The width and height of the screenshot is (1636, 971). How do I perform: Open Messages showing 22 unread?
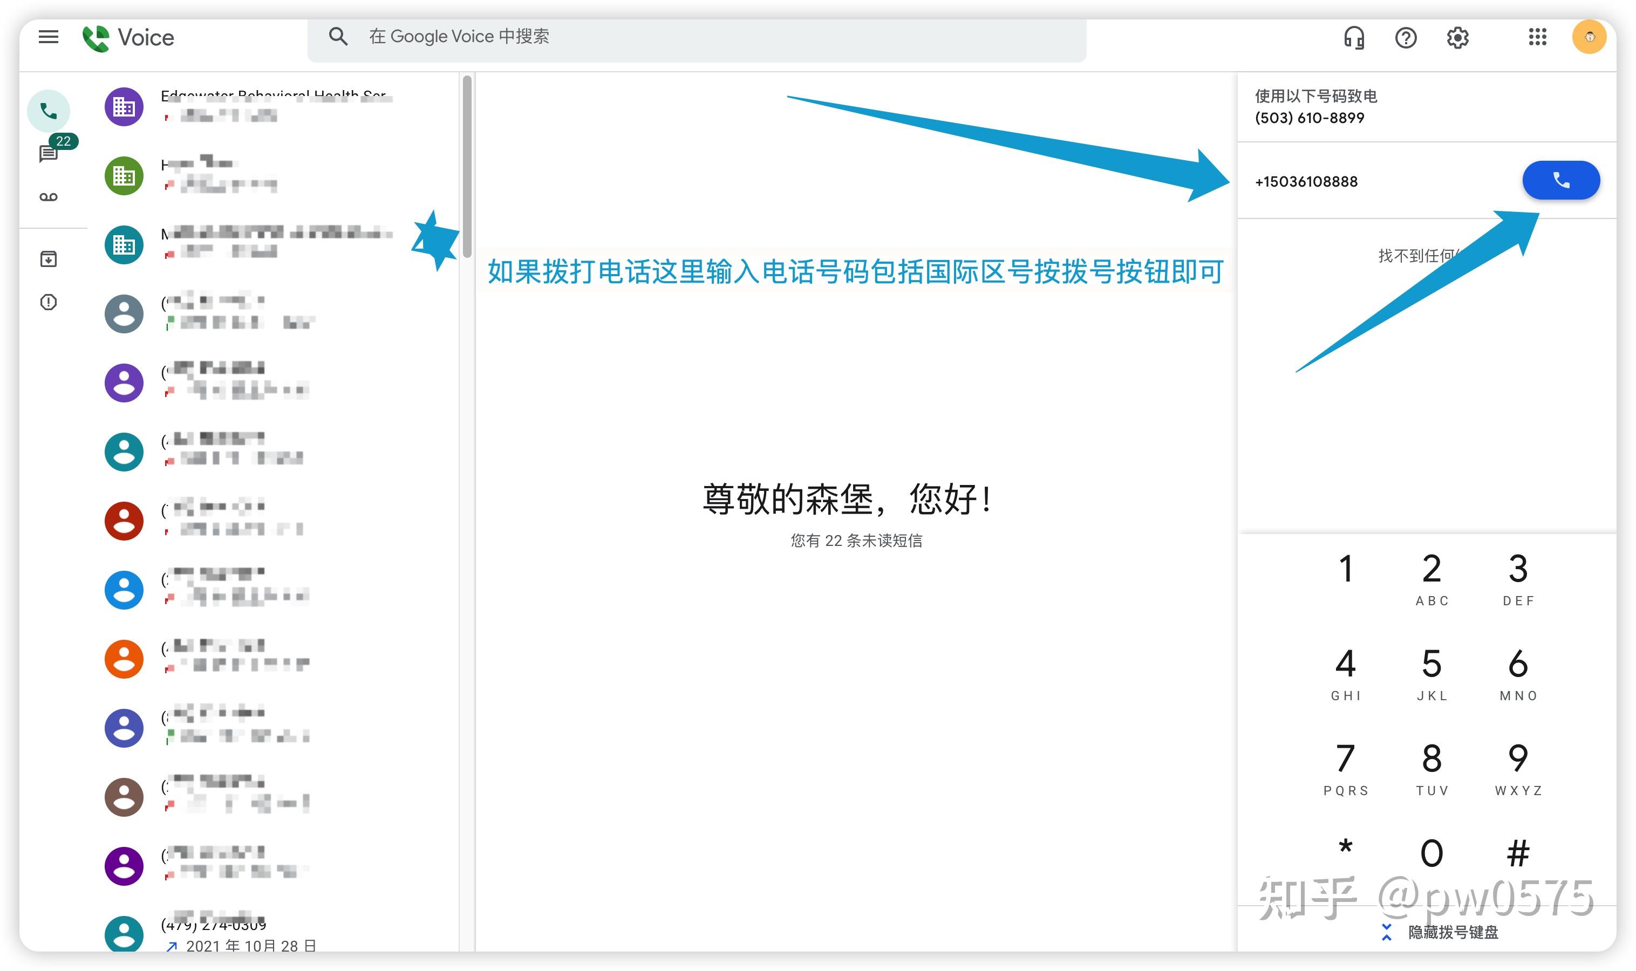click(x=49, y=154)
